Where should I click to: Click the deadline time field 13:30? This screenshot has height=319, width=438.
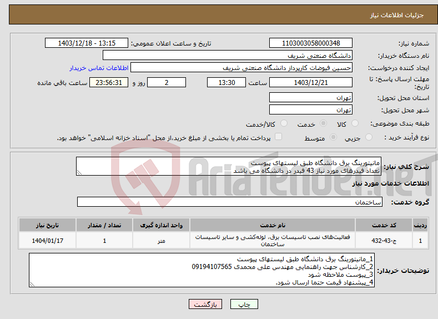[x=226, y=82]
